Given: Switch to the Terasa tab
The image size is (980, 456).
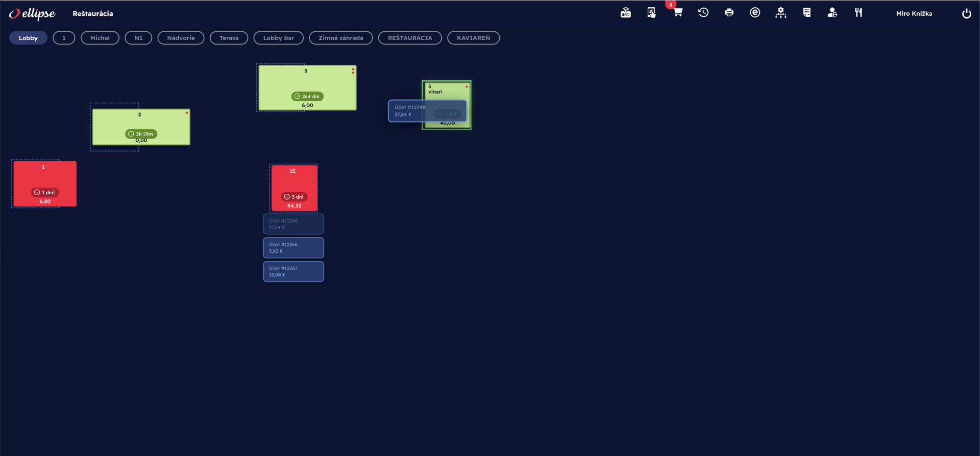Looking at the screenshot, I should tap(229, 38).
